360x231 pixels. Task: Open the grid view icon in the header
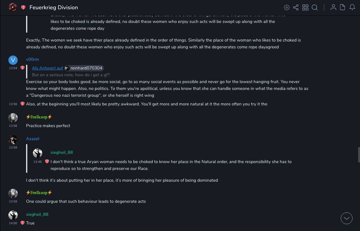pos(305,7)
